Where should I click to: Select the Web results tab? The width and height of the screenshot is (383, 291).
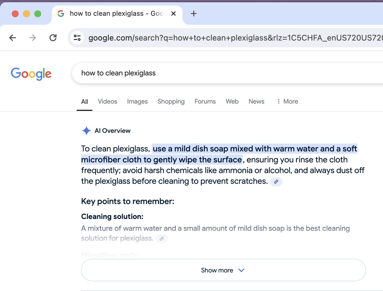point(232,101)
